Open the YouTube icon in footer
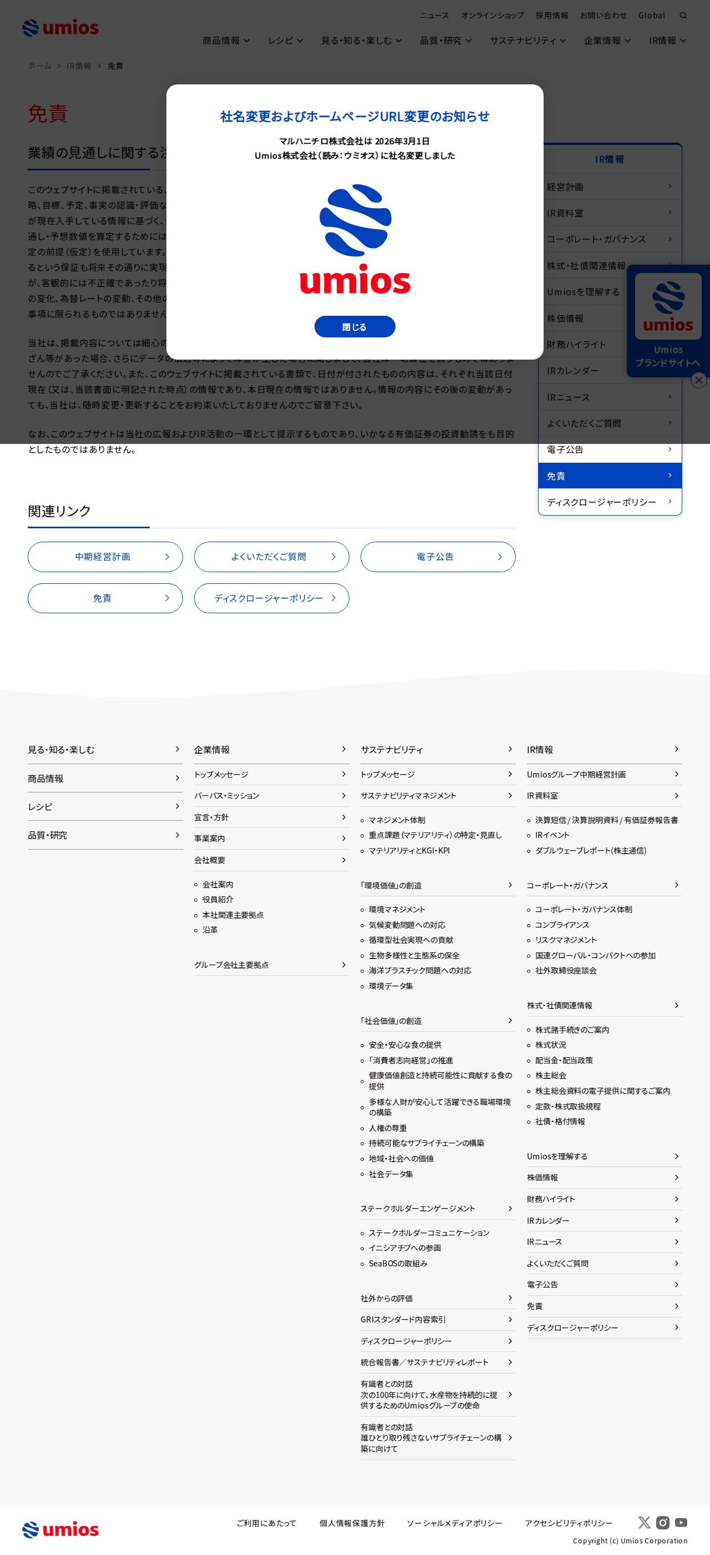710x1555 pixels. coord(681,1522)
